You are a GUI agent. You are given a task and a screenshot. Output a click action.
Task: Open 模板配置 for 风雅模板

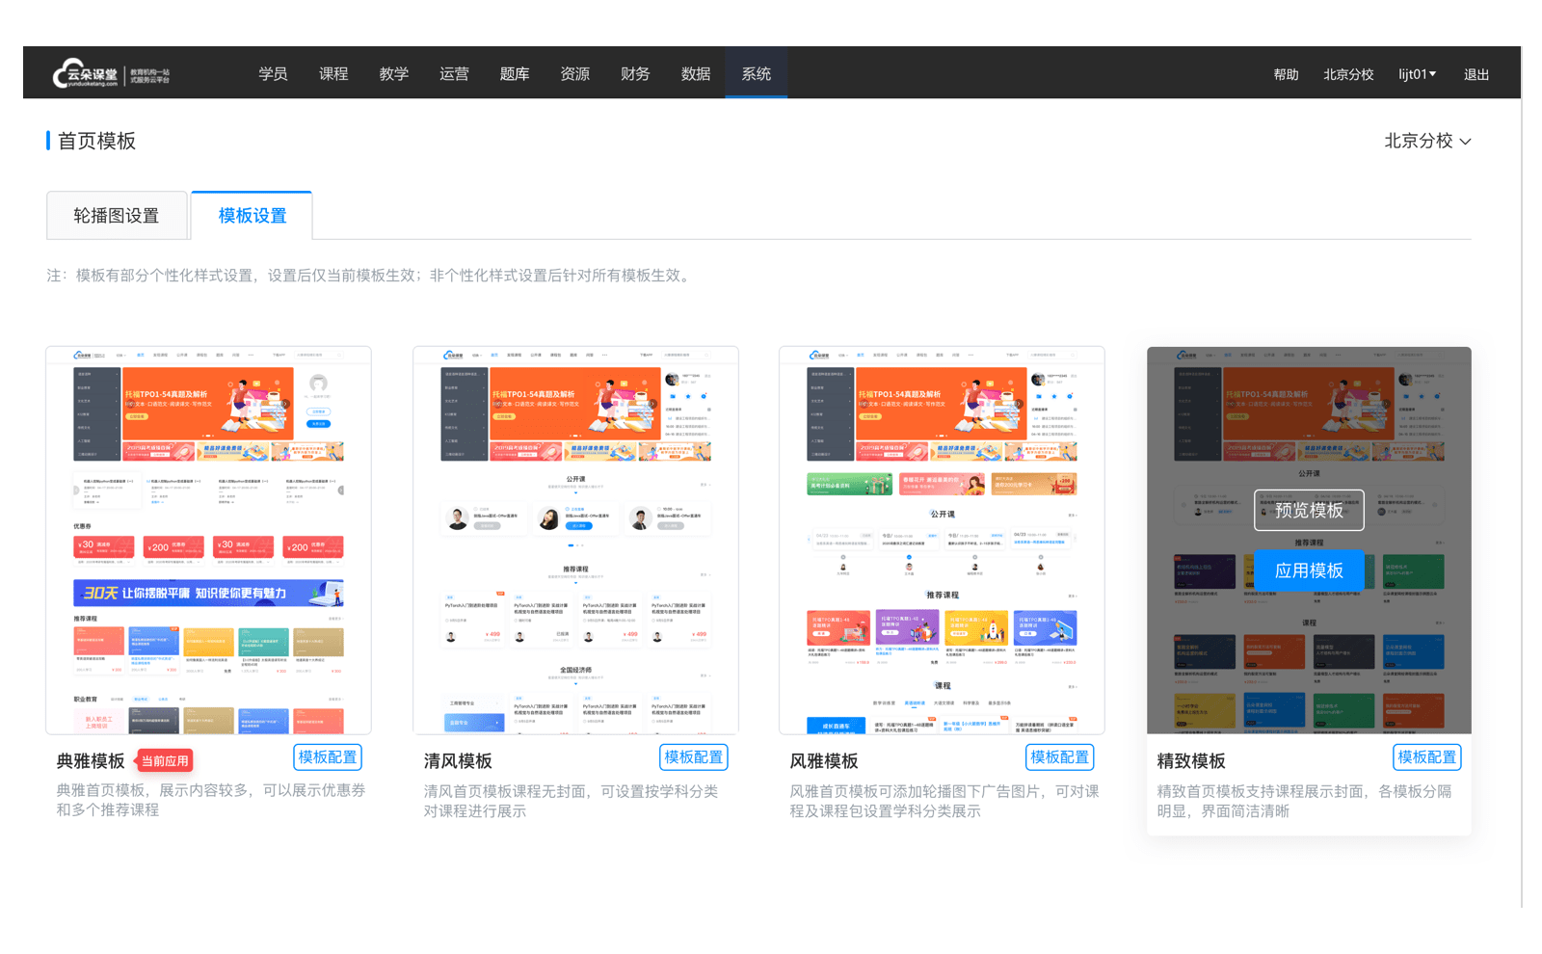tap(1059, 757)
